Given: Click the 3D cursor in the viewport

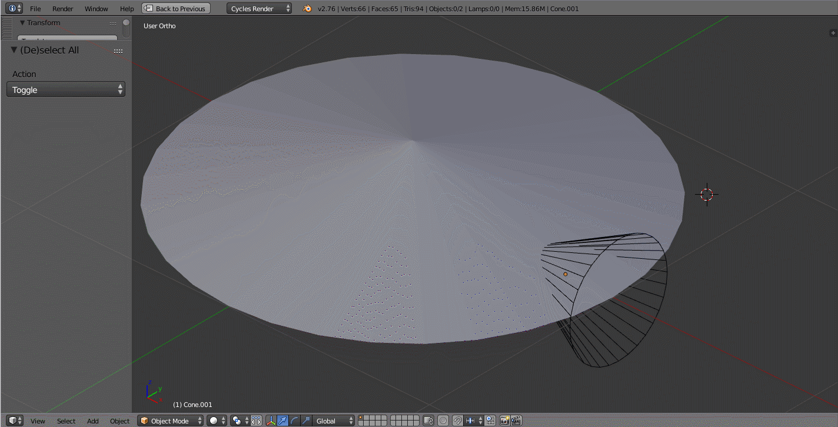Looking at the screenshot, I should [707, 194].
